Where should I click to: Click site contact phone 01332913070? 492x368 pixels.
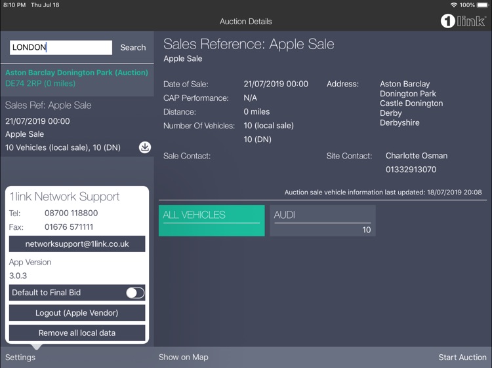pyautogui.click(x=411, y=170)
